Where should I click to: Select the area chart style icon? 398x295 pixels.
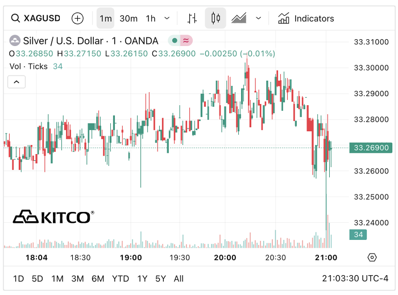[x=239, y=18]
